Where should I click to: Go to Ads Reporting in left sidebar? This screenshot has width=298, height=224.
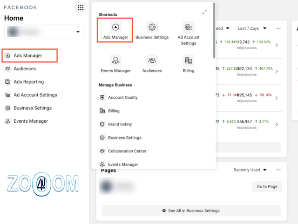24,82
